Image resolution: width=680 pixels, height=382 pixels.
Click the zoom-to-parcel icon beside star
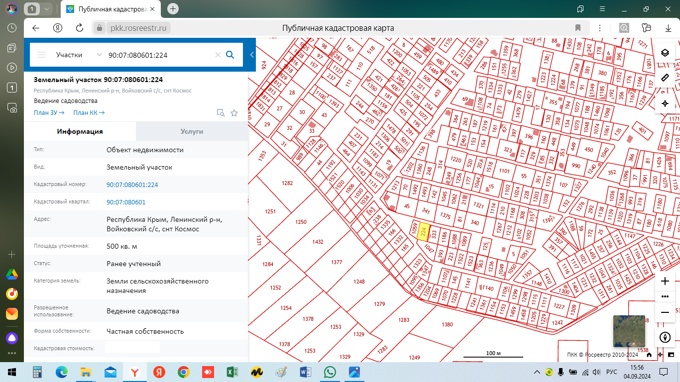tap(221, 113)
